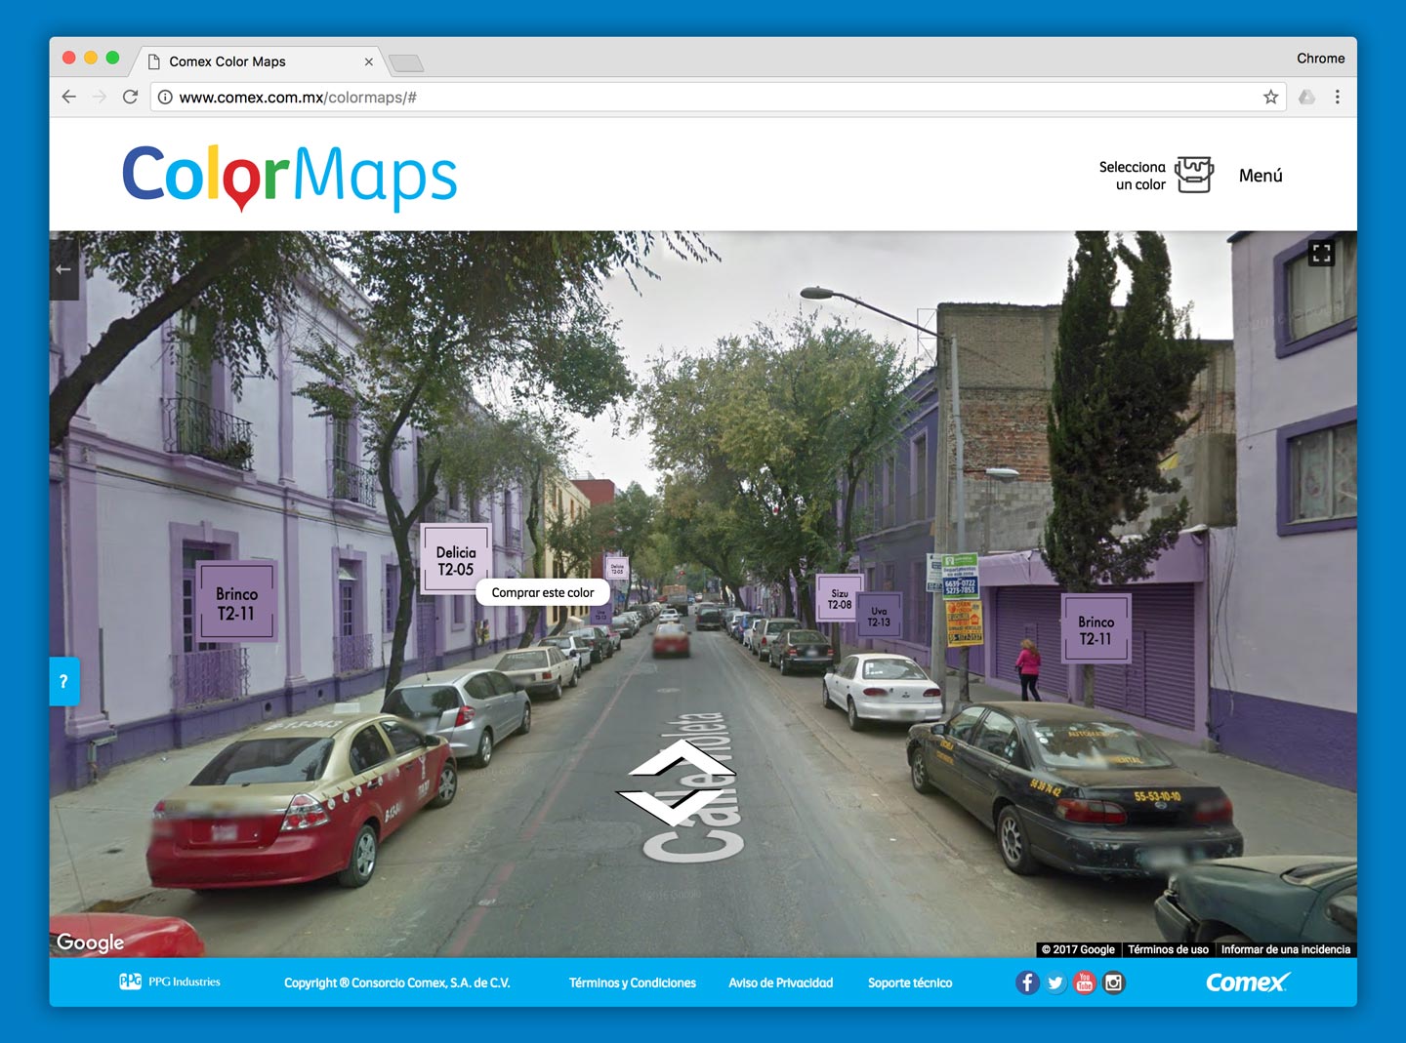Click the Chrome three-dot menu

click(x=1338, y=97)
